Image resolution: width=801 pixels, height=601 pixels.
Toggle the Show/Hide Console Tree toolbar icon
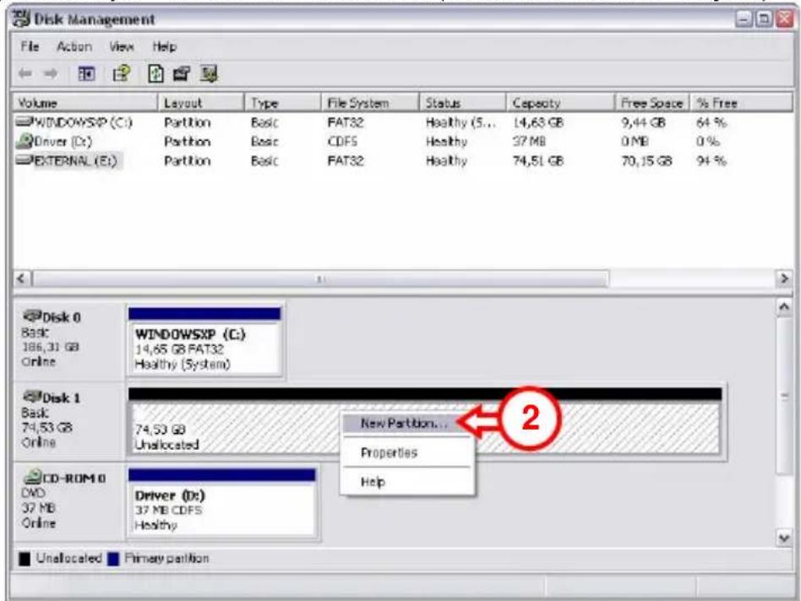86,74
